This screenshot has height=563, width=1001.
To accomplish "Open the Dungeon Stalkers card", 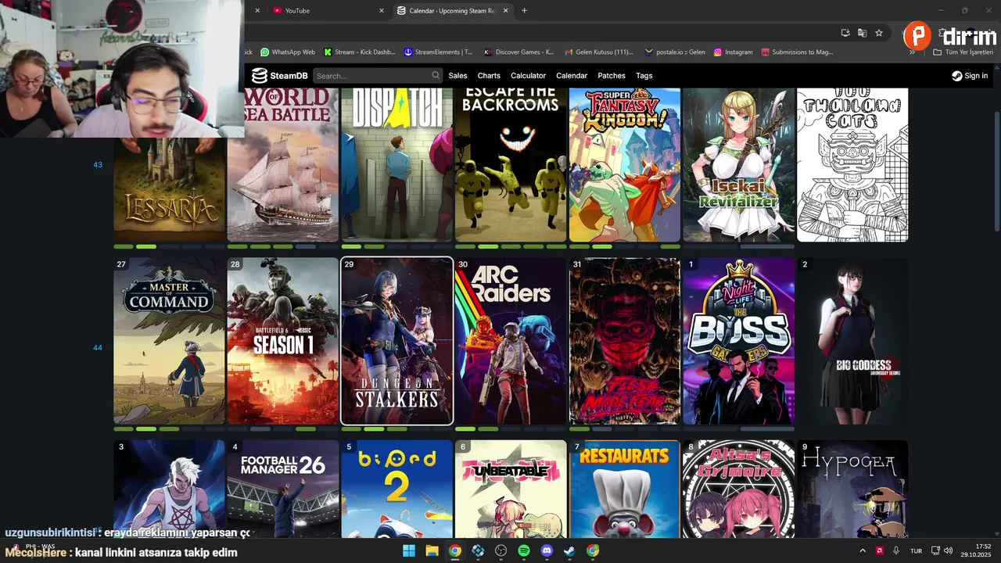I will [x=396, y=341].
